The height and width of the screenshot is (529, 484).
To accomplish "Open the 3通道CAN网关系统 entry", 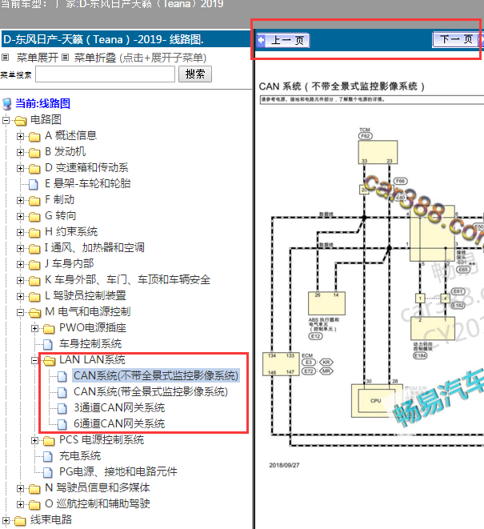I will (119, 407).
